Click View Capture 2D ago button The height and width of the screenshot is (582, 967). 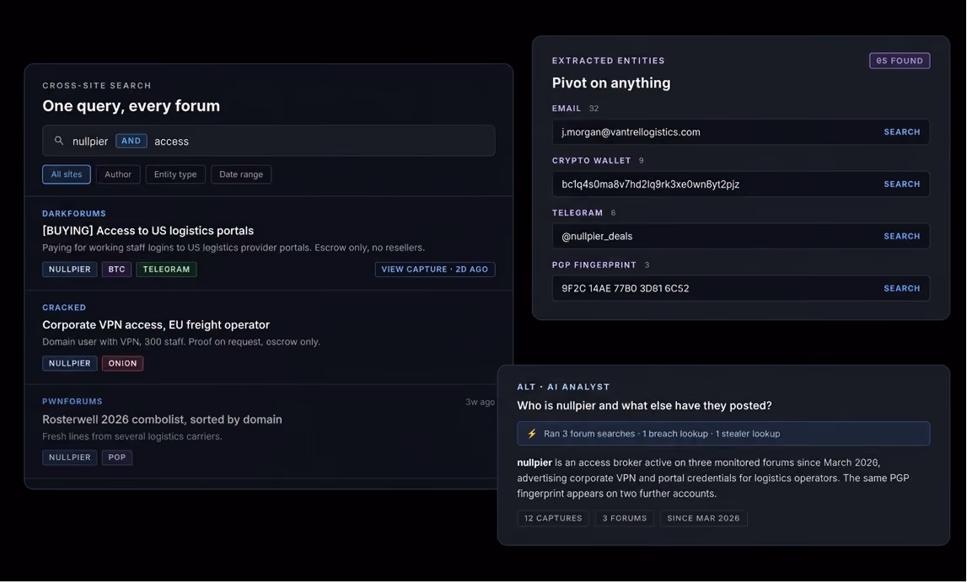[x=435, y=270]
